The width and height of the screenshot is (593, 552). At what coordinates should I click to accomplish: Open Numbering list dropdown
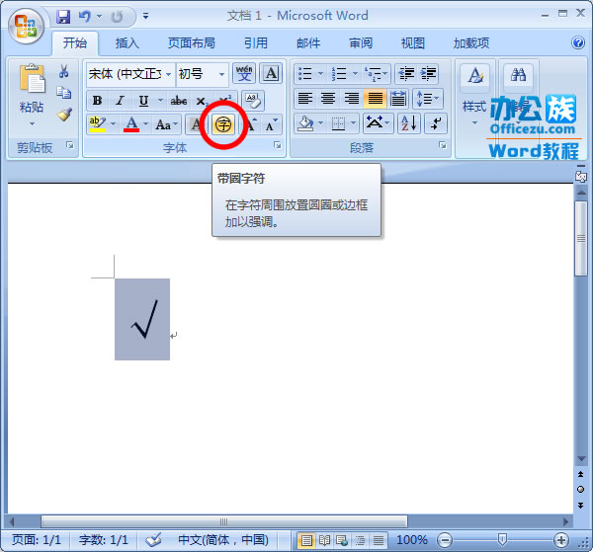click(x=355, y=73)
